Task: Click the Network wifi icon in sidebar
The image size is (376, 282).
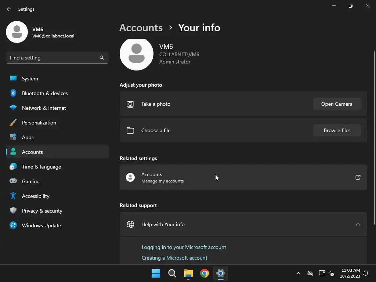Action: point(13,108)
